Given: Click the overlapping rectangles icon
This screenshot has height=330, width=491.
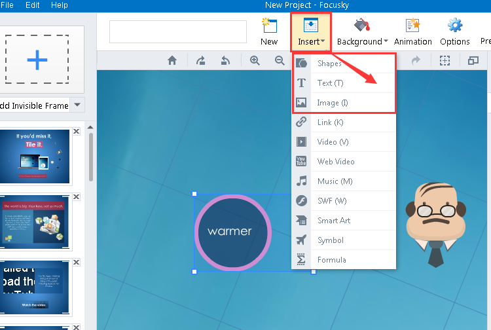Looking at the screenshot, I should click(473, 60).
